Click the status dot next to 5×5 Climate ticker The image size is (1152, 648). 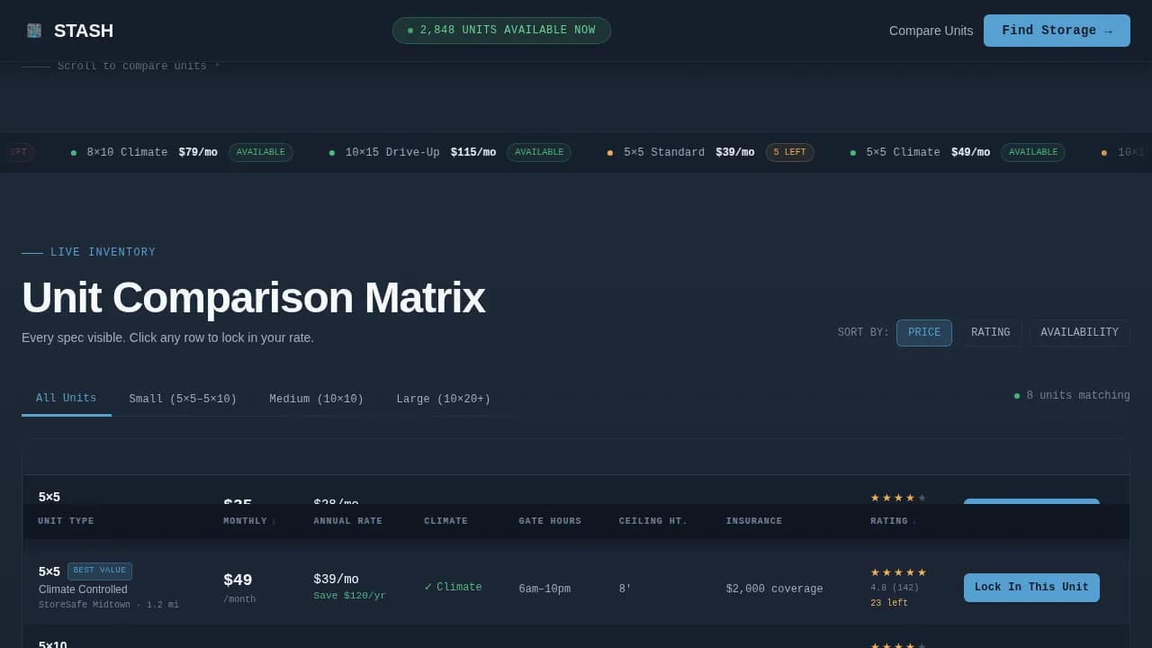(x=852, y=152)
